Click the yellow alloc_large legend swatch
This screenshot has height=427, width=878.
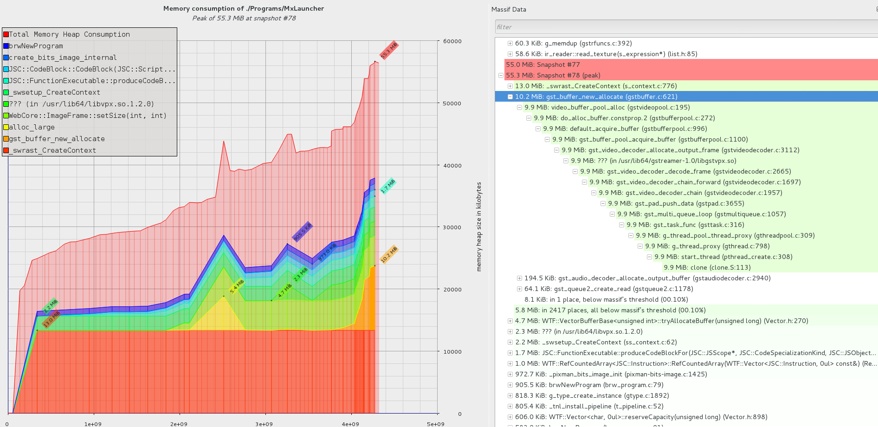coord(6,127)
